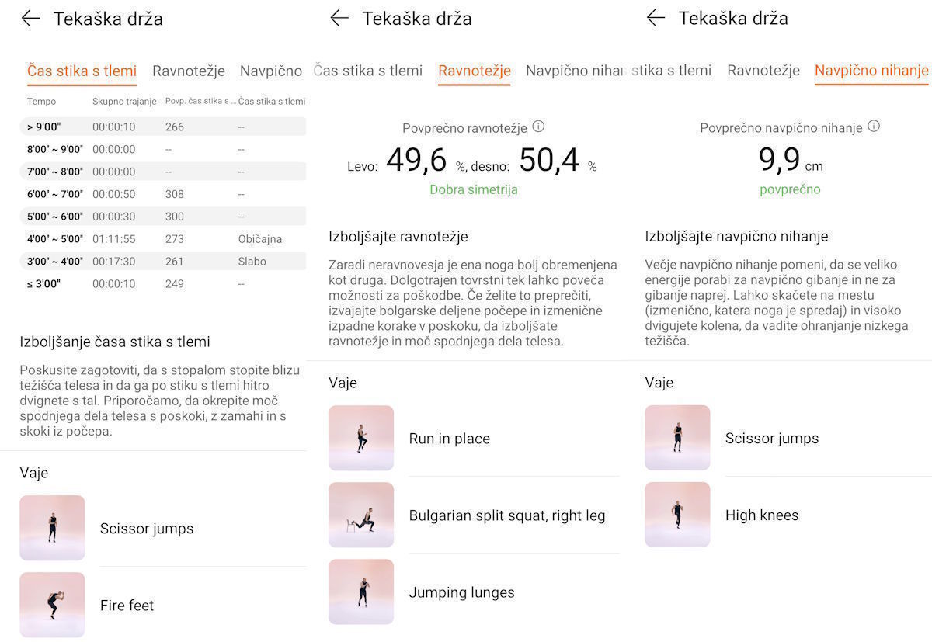Open Bulgarian split squat thumbnail

[x=361, y=515]
